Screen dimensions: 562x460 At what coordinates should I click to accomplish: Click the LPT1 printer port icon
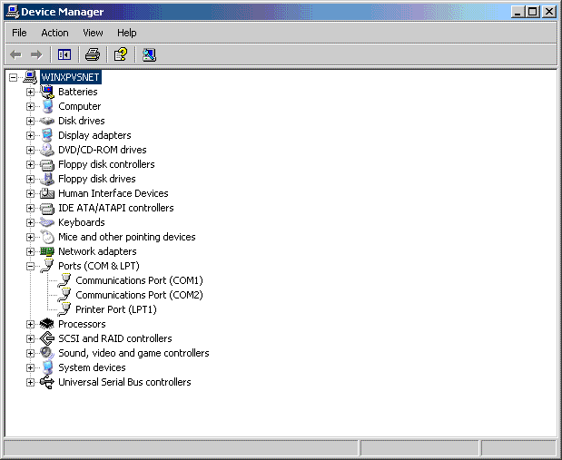click(x=64, y=309)
